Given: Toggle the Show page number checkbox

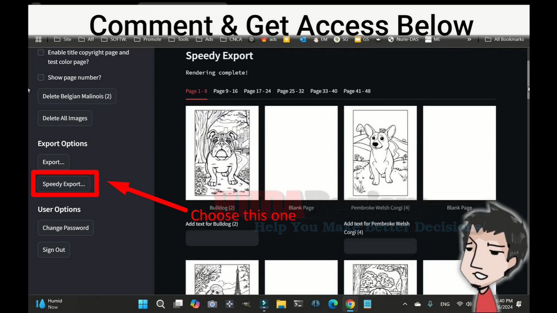Looking at the screenshot, I should tap(41, 77).
